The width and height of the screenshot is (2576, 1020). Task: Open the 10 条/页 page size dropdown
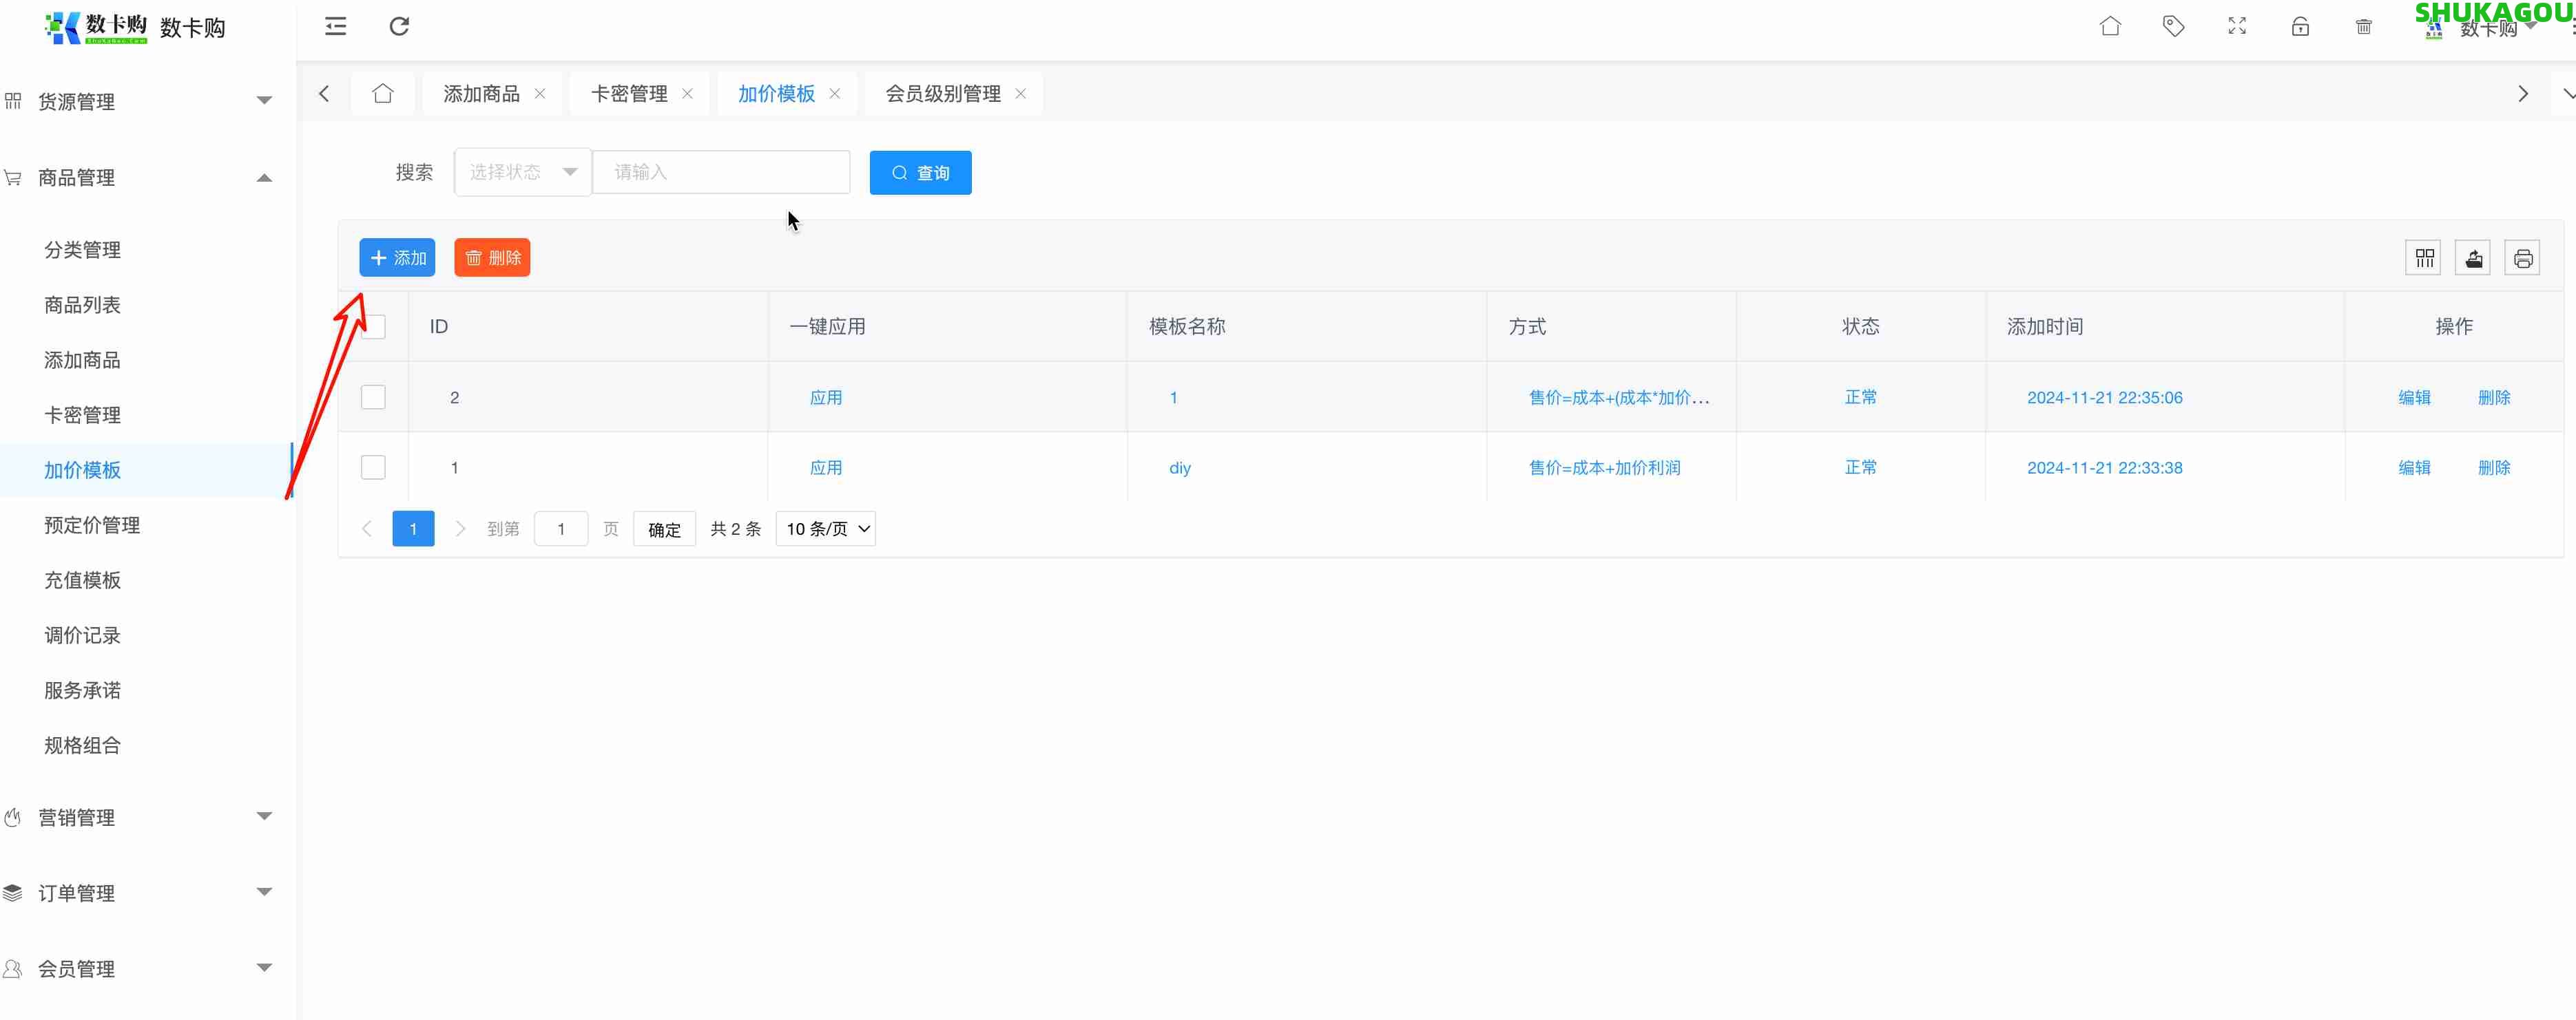tap(825, 529)
